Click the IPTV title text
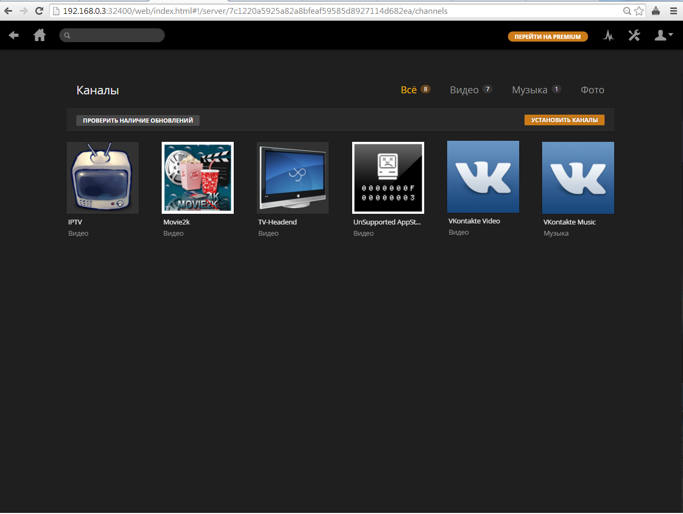This screenshot has height=514, width=683. point(75,222)
